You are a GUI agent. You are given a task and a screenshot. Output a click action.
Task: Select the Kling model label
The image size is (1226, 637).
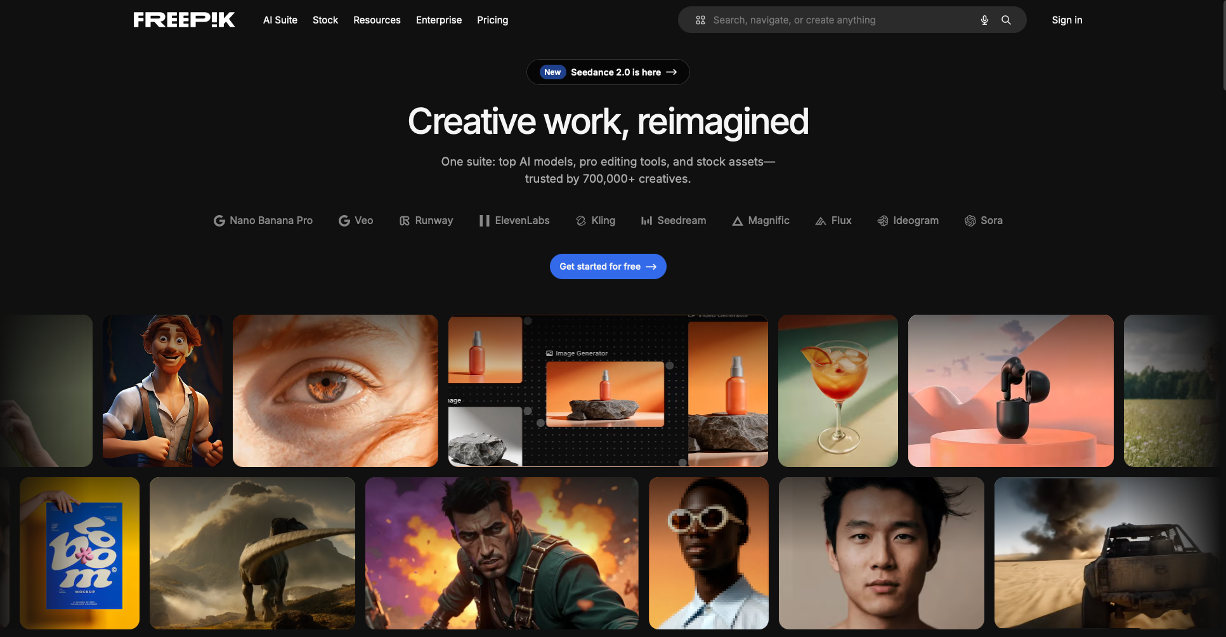(x=603, y=221)
